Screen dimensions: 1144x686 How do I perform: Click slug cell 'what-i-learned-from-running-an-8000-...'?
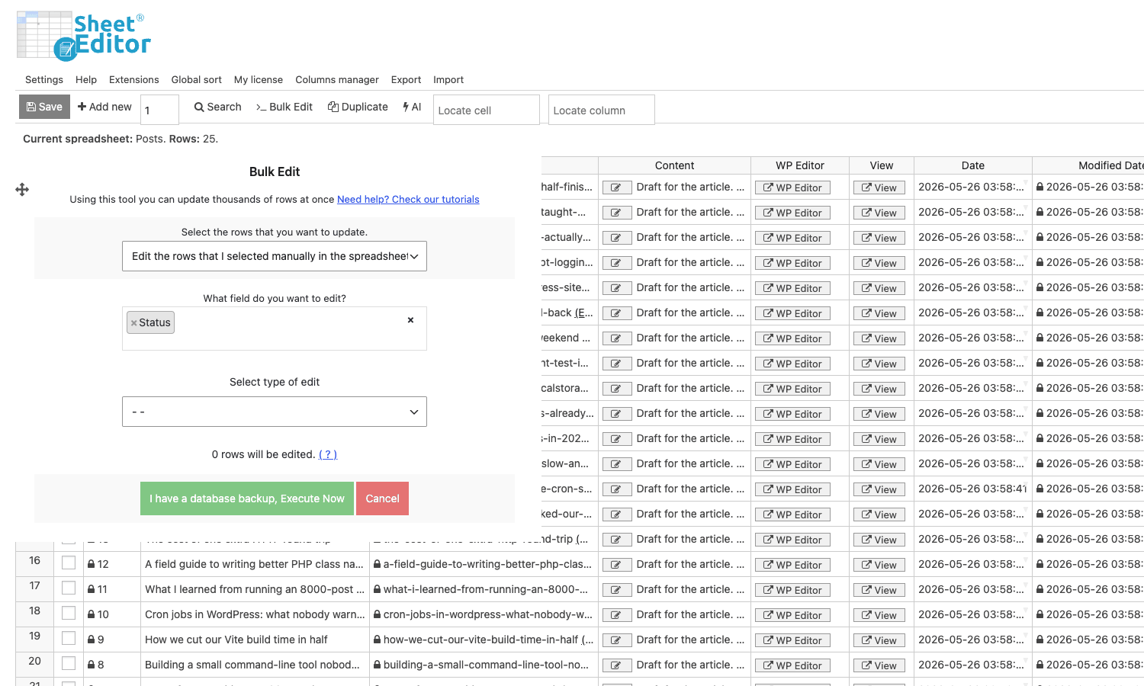click(484, 589)
